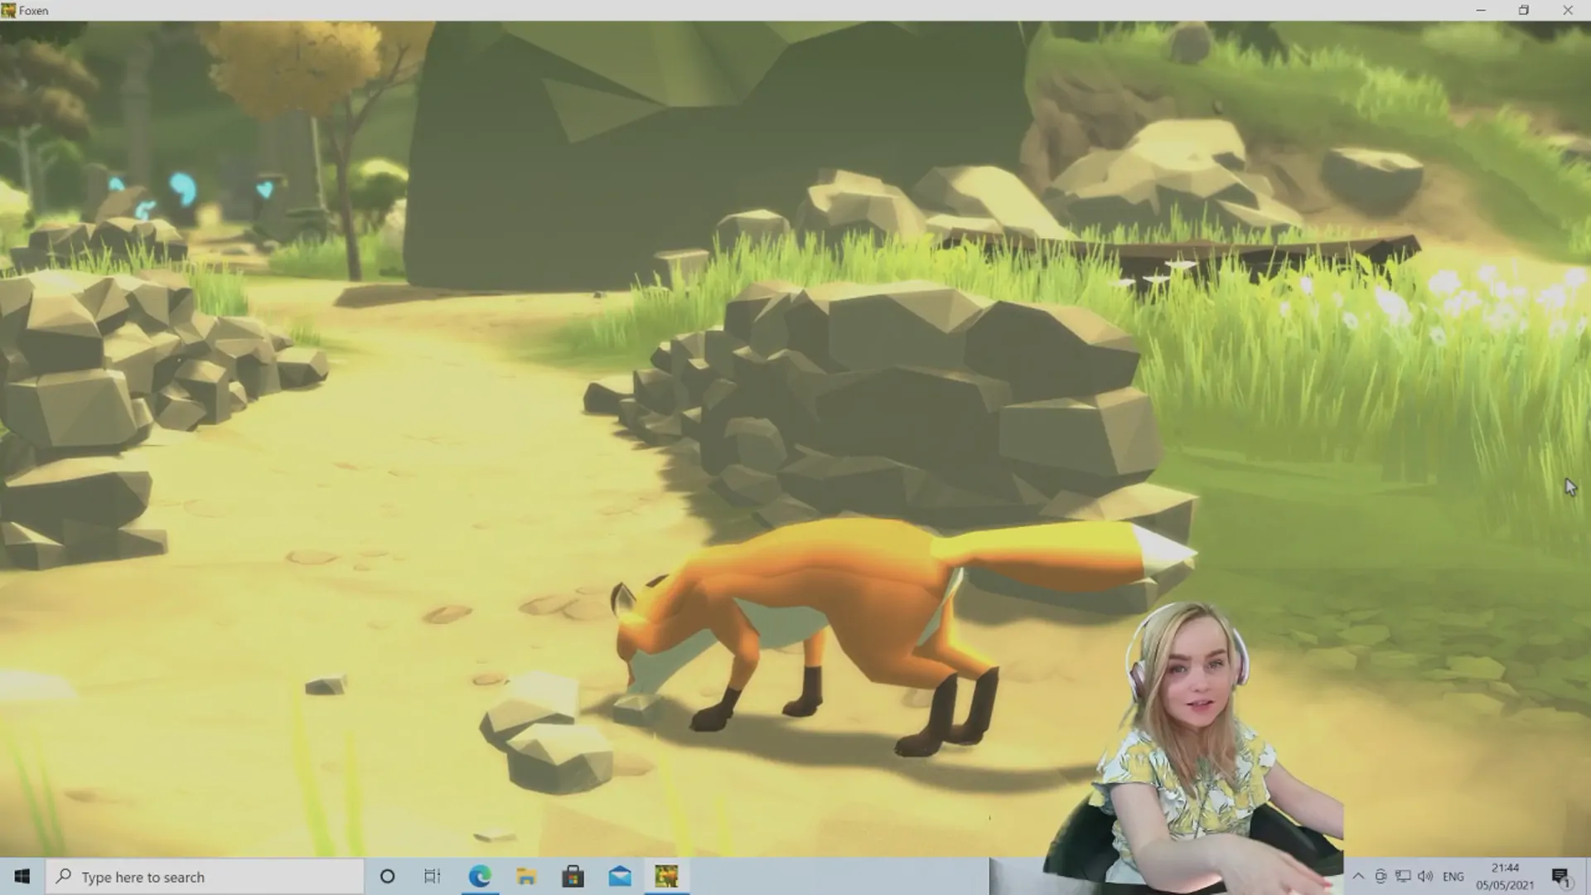Open Mail app from taskbar
Image resolution: width=1591 pixels, height=895 pixels.
[x=620, y=877]
